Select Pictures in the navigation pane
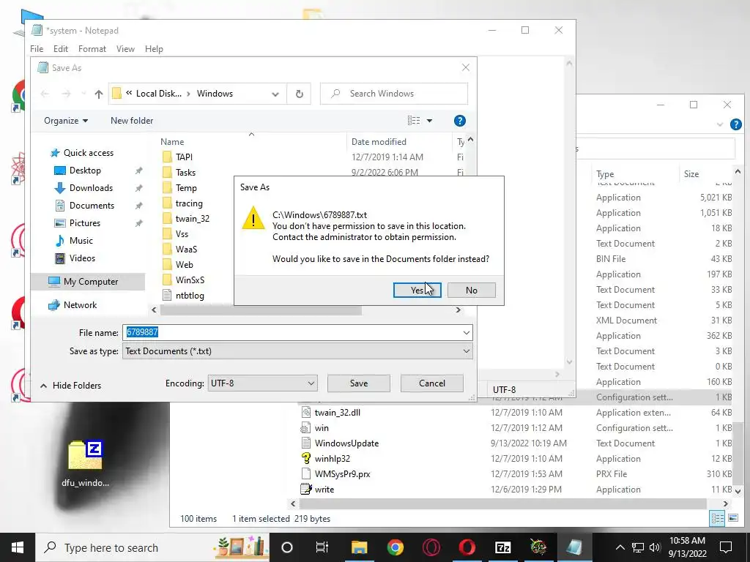 pyautogui.click(x=85, y=223)
